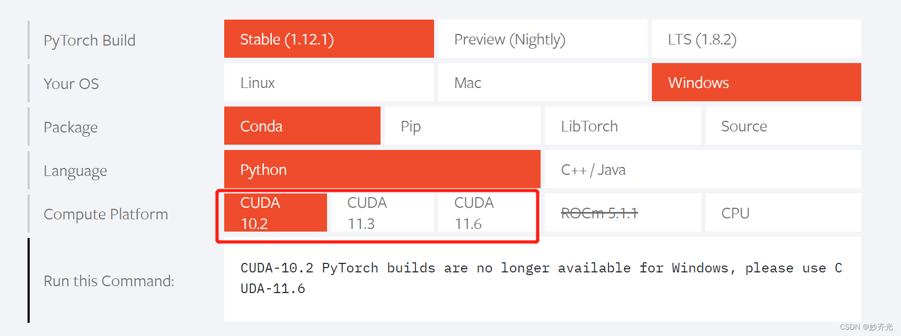Select CUDA 11.6 compute platform
901x336 pixels.
click(487, 213)
